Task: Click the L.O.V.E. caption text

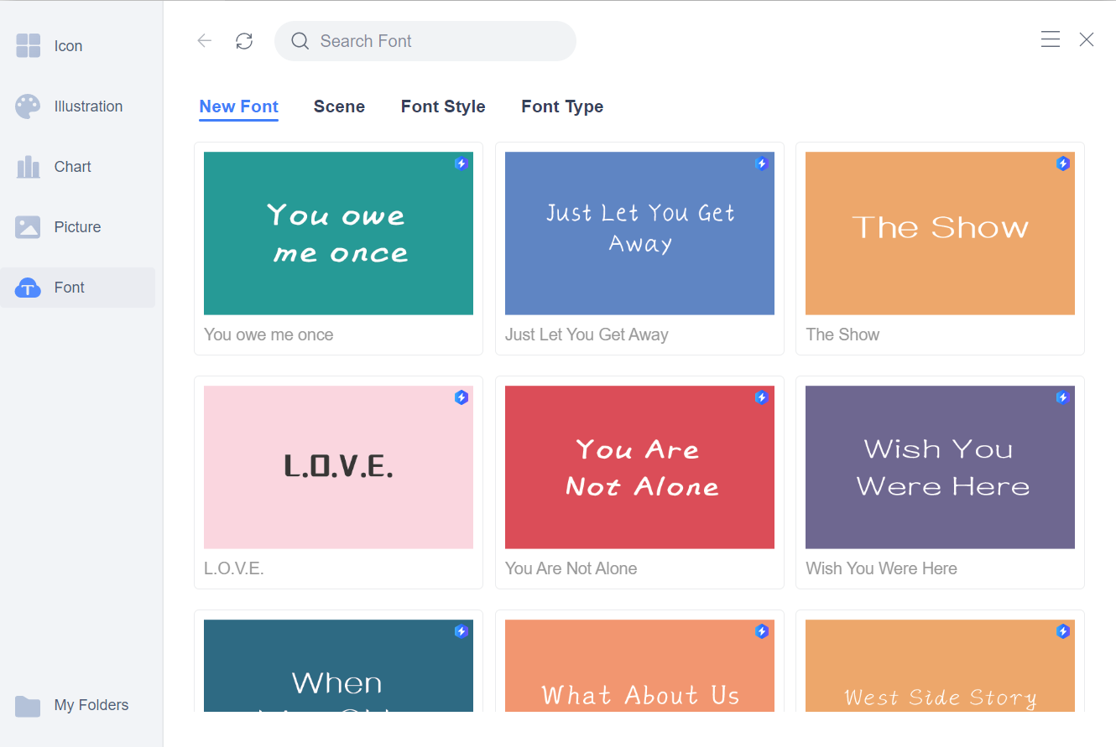Action: point(234,568)
